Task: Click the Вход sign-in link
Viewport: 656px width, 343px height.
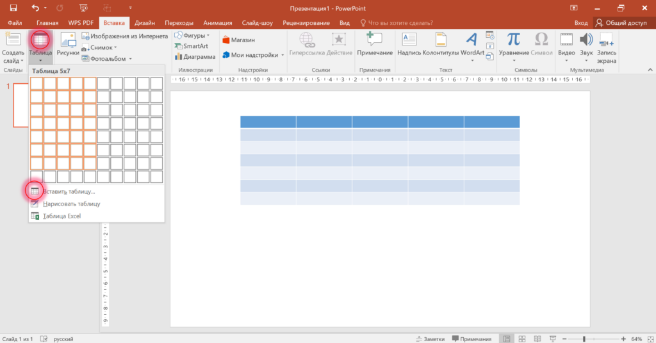Action: pyautogui.click(x=580, y=23)
